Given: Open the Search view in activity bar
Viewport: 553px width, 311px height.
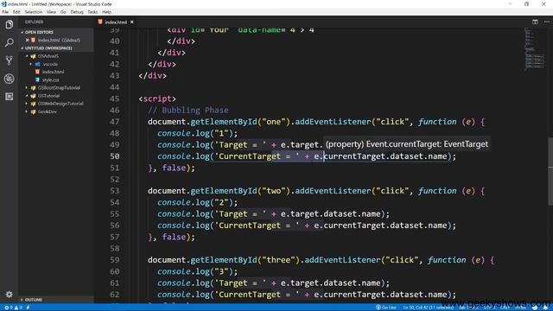Looking at the screenshot, I should 10,42.
